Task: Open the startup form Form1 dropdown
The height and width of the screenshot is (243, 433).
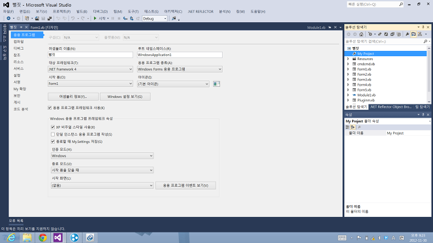Action: 90,84
